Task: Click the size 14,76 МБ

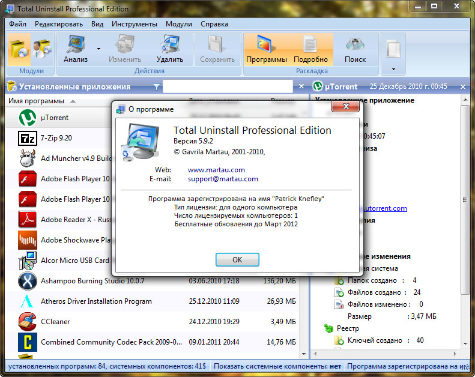Action: 281,342
